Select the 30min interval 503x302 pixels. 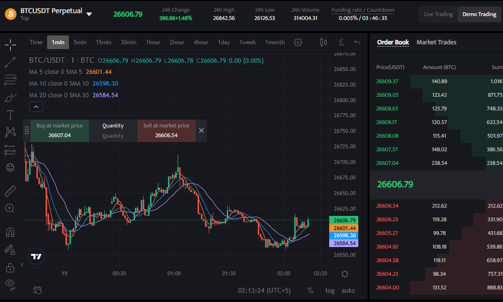coord(128,42)
